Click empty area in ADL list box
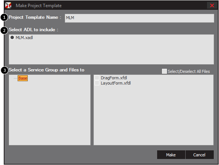 pyautogui.click(x=111, y=53)
